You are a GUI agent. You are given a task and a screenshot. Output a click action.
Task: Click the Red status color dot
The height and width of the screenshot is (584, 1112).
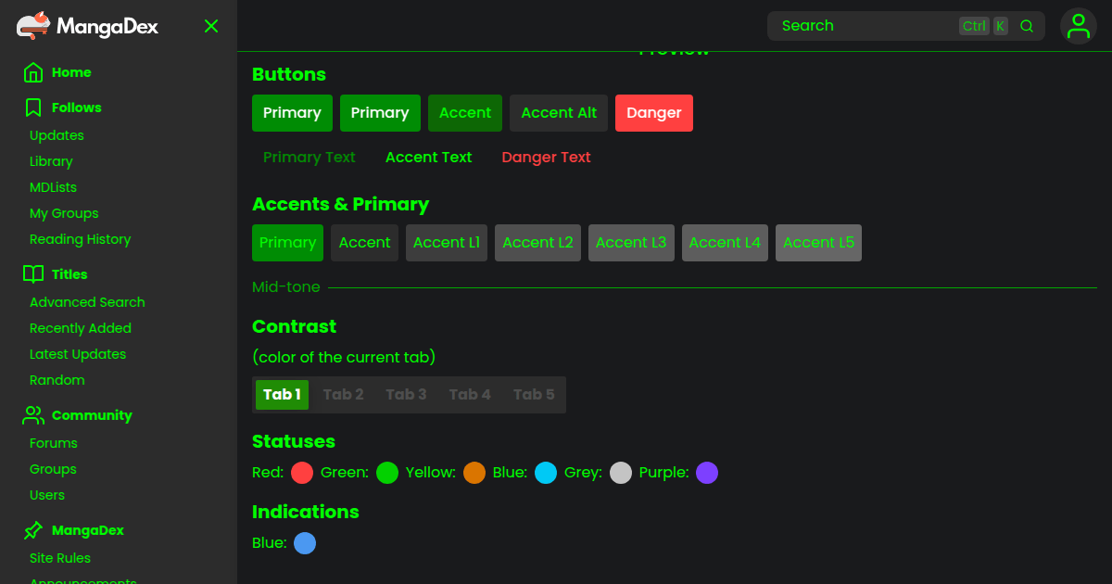click(x=302, y=473)
